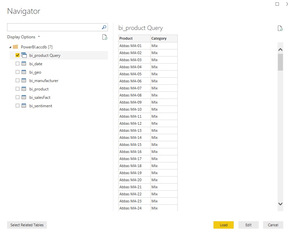The width and height of the screenshot is (288, 232).
Task: Click the bi_salesFact table icon
Action: coord(24,98)
